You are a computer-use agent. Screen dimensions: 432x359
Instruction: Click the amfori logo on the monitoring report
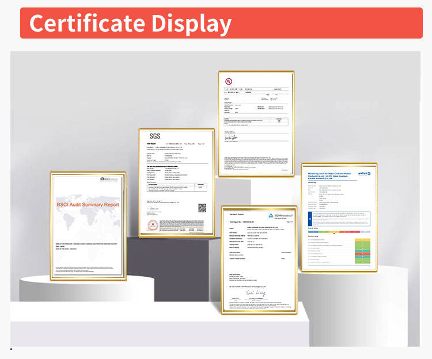pos(365,172)
